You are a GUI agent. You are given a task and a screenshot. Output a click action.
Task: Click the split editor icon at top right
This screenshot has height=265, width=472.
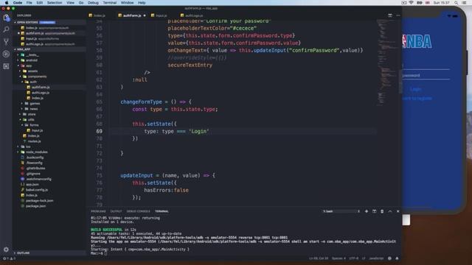(x=390, y=15)
